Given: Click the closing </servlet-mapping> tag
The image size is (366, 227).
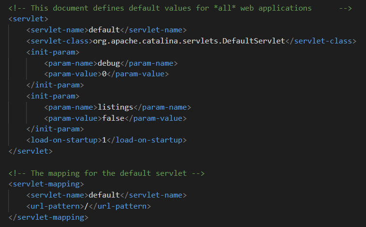Looking at the screenshot, I should click(x=48, y=217).
